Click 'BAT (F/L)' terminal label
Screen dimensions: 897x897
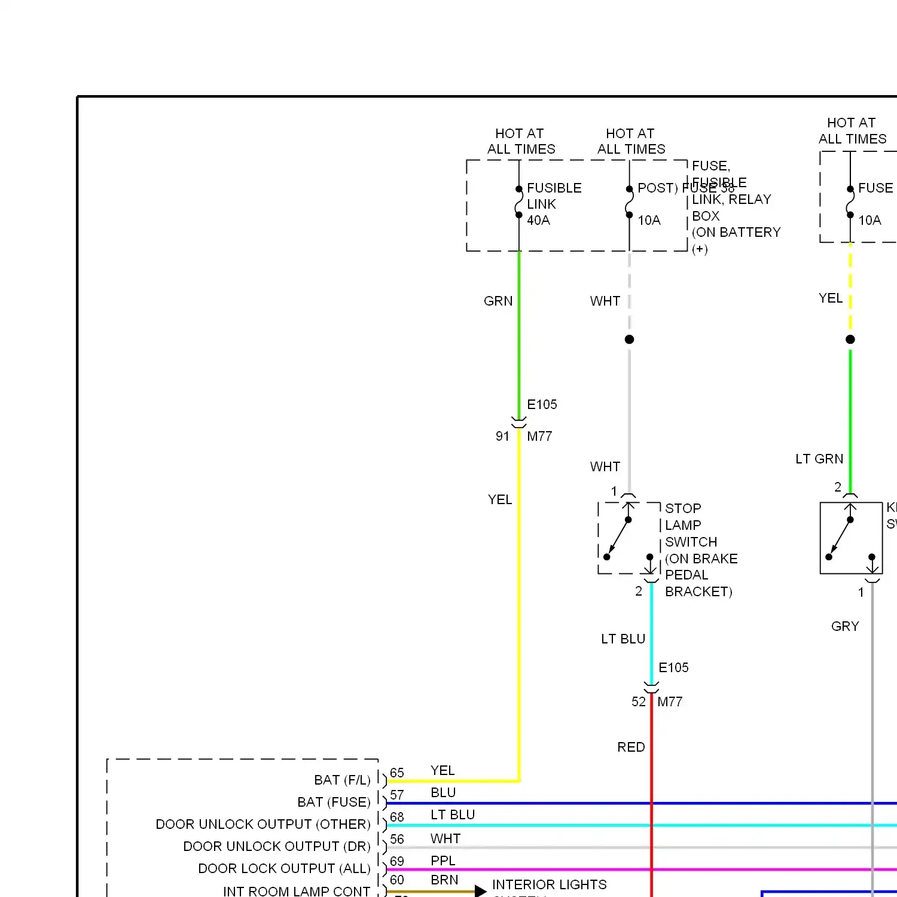click(x=342, y=780)
